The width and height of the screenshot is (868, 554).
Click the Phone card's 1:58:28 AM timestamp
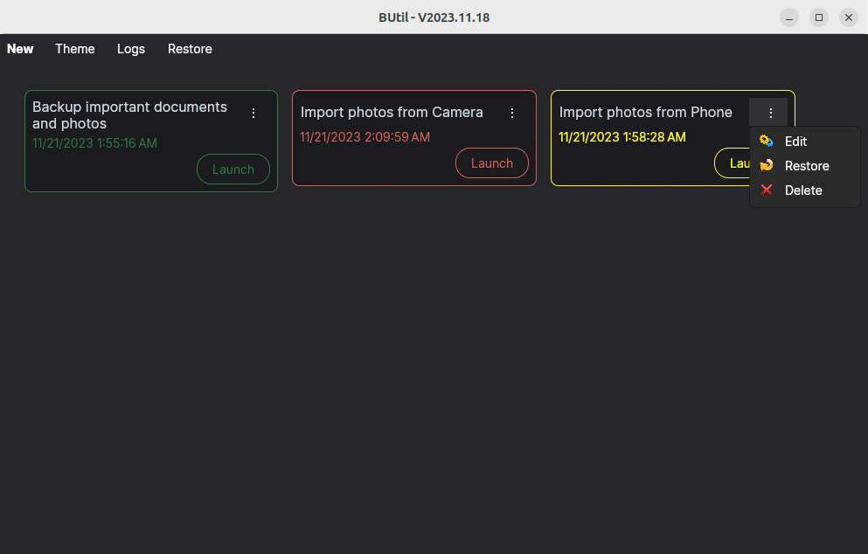click(x=622, y=137)
